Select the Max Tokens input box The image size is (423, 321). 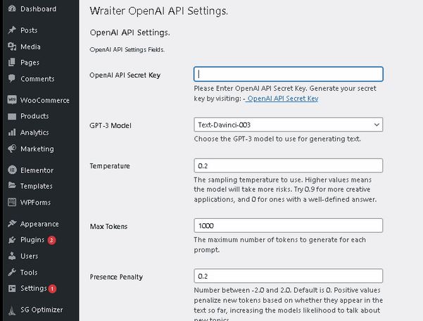(288, 225)
